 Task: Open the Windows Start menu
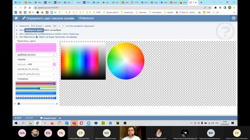pyautogui.click(x=16, y=123)
